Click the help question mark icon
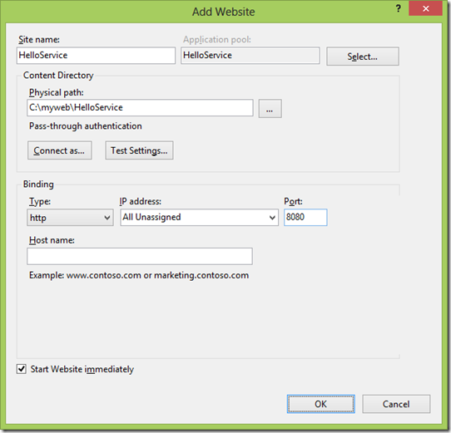 pos(398,8)
